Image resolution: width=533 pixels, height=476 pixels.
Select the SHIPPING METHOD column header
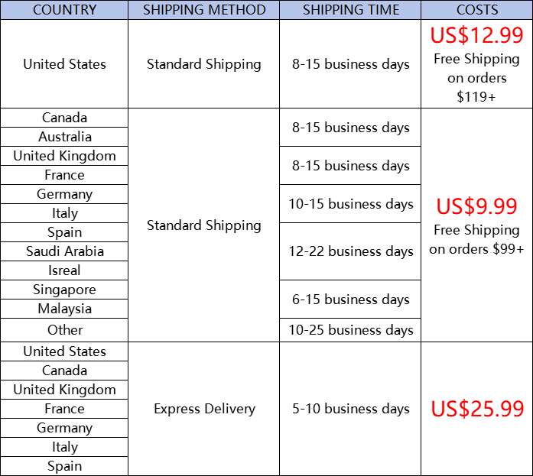pyautogui.click(x=203, y=10)
